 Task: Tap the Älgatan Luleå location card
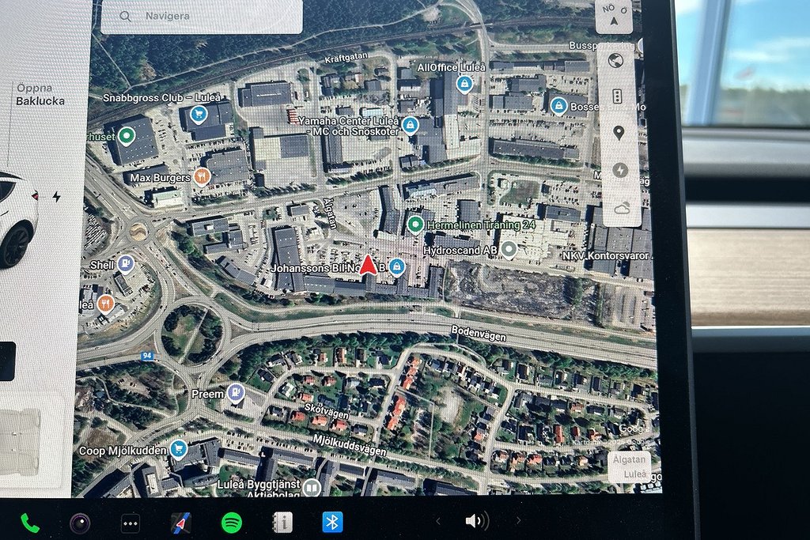coord(629,466)
